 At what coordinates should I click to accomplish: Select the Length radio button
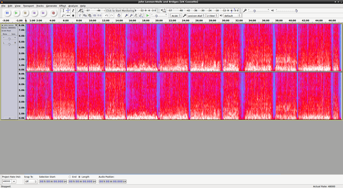click(x=79, y=177)
